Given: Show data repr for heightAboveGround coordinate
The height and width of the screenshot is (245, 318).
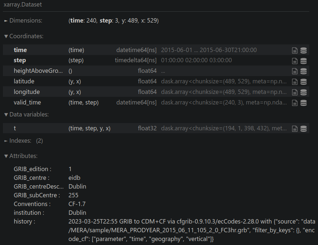Looking at the screenshot, I should [303, 71].
